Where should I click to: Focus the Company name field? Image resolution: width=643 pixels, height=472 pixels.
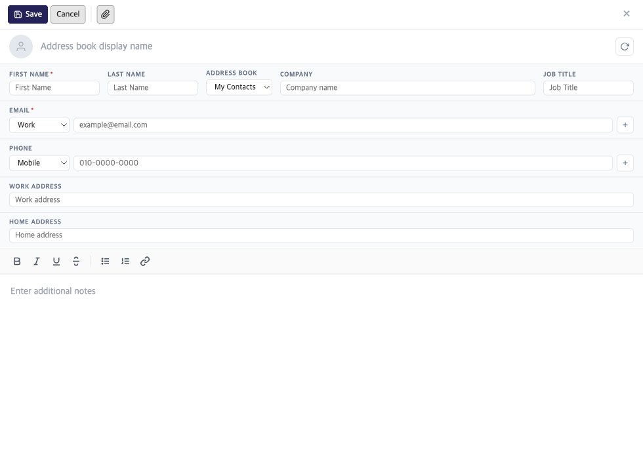pyautogui.click(x=407, y=88)
